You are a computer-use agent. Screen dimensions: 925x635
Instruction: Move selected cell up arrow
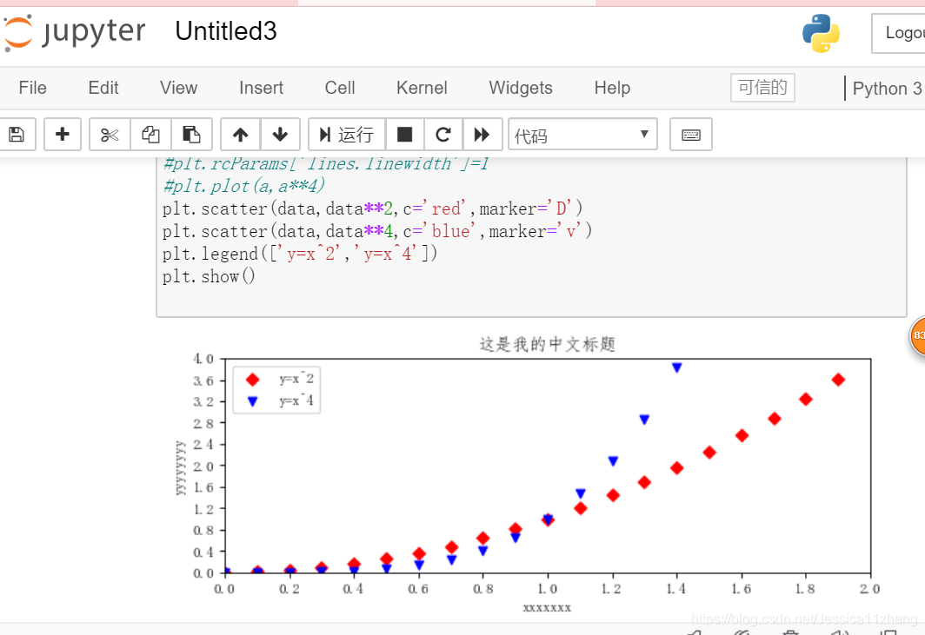tap(240, 135)
